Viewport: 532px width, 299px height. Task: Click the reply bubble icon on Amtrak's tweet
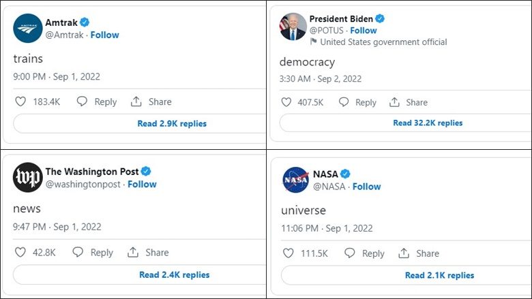82,101
